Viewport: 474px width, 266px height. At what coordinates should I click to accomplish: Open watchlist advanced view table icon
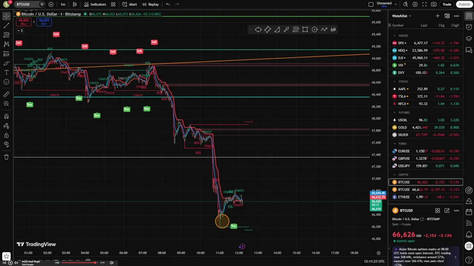(x=447, y=16)
